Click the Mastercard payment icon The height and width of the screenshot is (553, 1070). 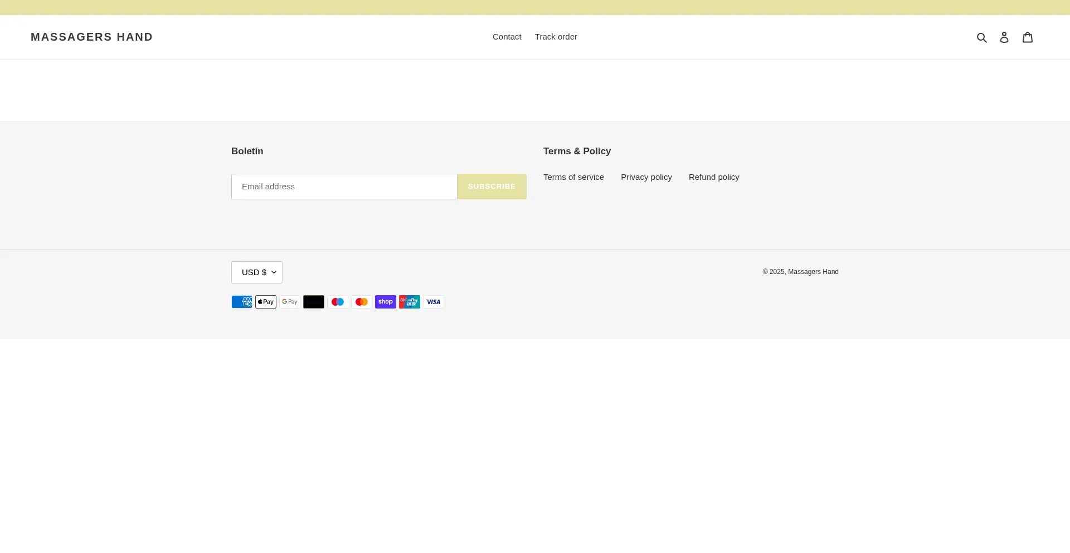tap(362, 302)
